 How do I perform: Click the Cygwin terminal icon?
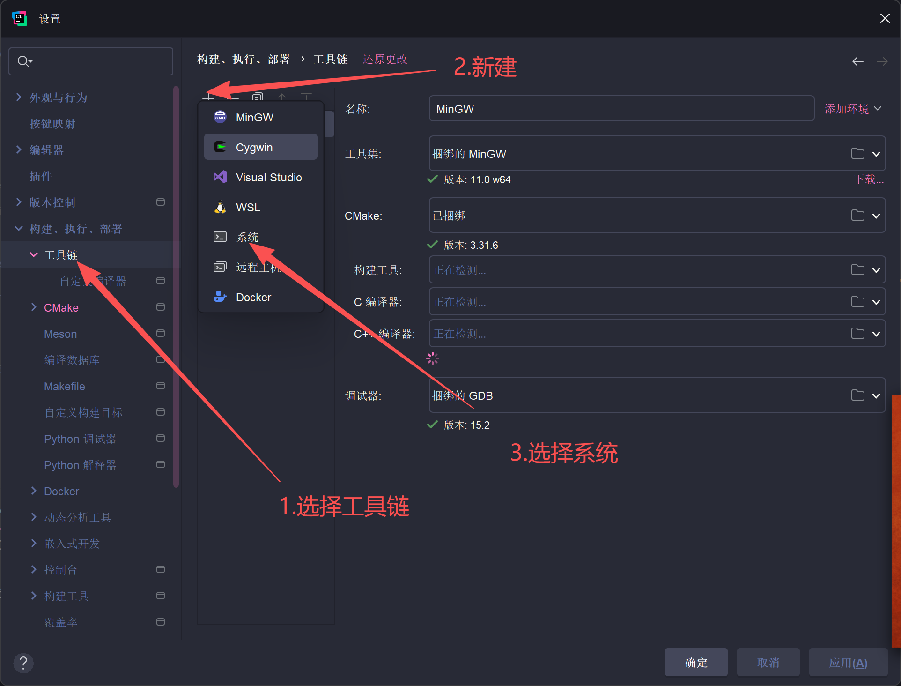coord(220,147)
